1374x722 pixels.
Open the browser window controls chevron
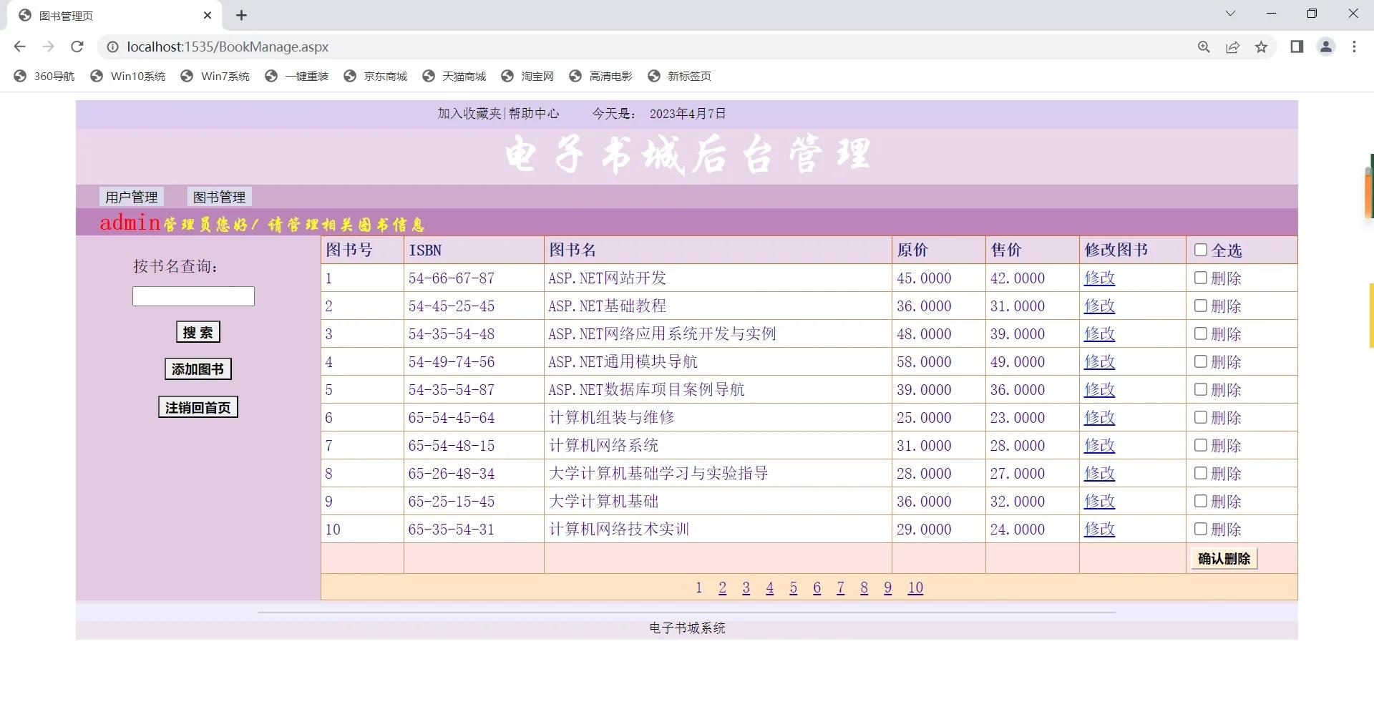click(x=1230, y=13)
